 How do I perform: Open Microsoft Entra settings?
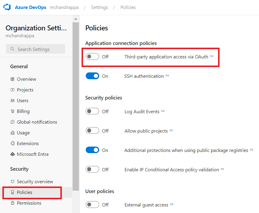(x=33, y=154)
